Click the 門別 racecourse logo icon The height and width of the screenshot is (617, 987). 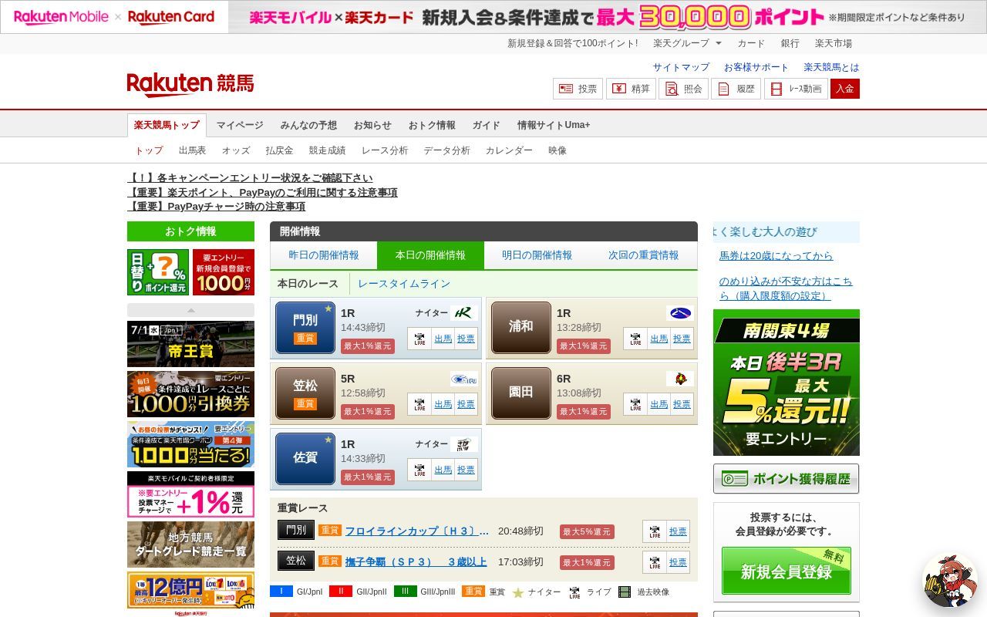(464, 313)
